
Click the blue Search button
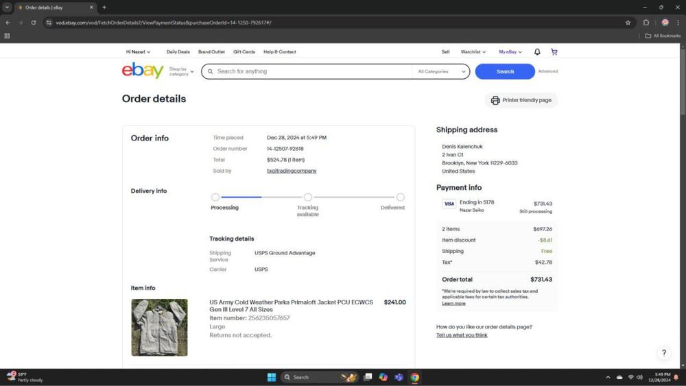[505, 71]
